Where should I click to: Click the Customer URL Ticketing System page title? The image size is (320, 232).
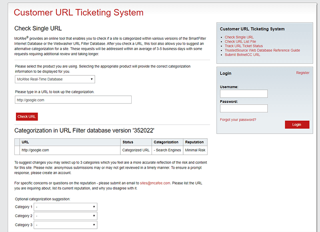[x=78, y=12]
